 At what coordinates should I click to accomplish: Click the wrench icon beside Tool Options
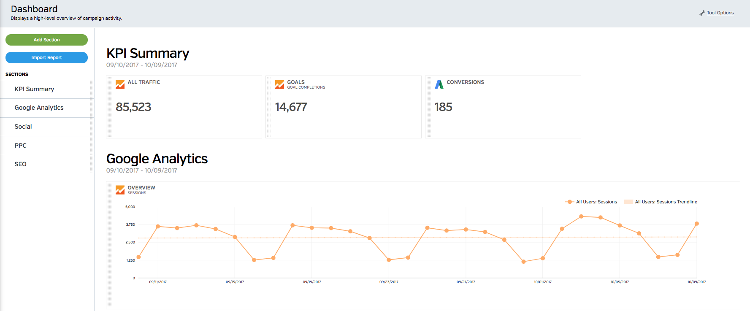[x=702, y=13]
